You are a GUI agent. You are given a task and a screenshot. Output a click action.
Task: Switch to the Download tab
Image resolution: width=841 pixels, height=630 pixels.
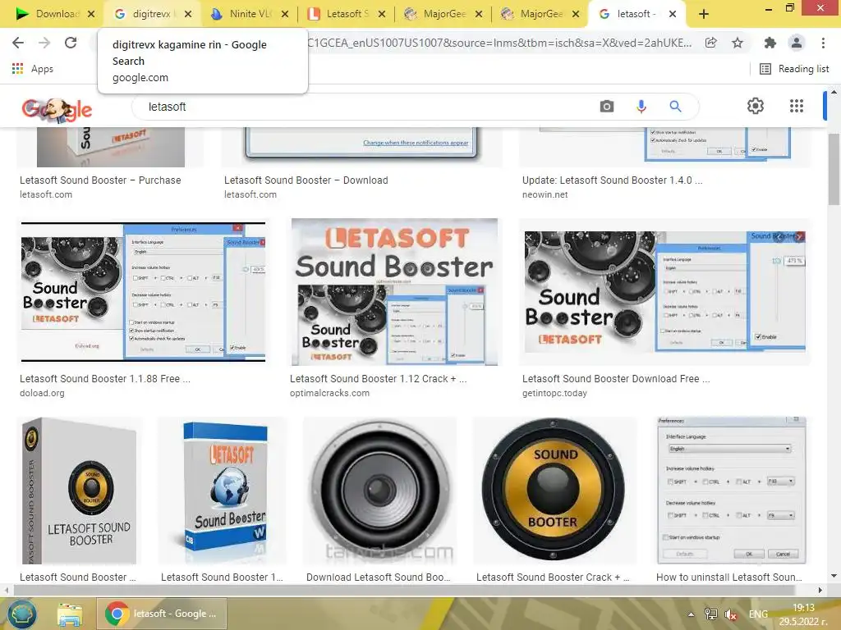tap(56, 14)
